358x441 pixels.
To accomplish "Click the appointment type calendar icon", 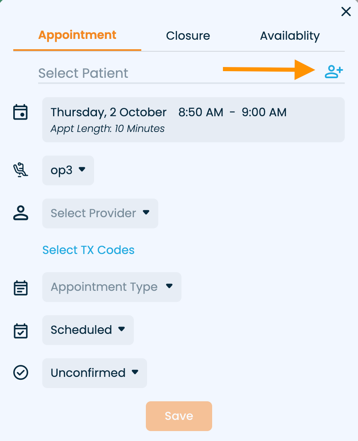I will (x=21, y=288).
